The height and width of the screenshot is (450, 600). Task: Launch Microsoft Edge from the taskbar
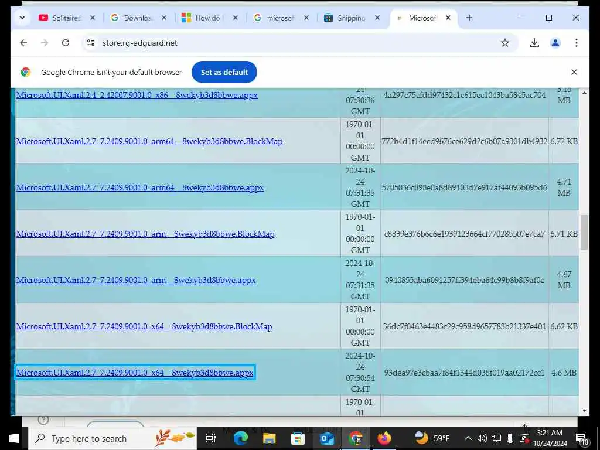click(x=240, y=438)
